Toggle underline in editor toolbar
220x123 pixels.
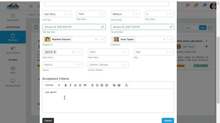click(x=75, y=85)
